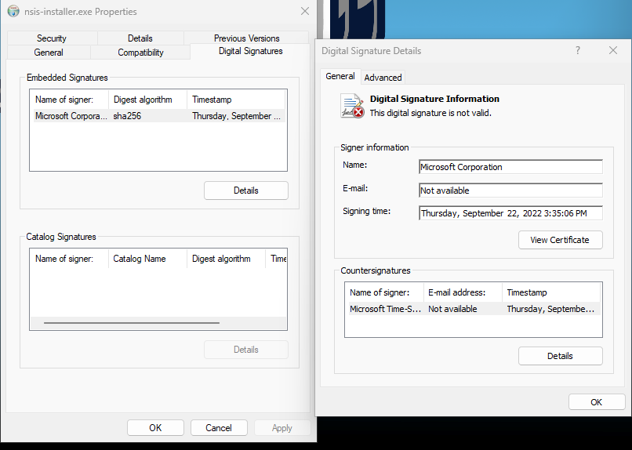
Task: Click the sha256 digest algorithm cell
Action: tap(127, 116)
